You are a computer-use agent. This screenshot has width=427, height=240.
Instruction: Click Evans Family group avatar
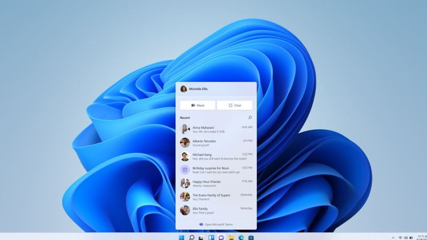pyautogui.click(x=185, y=197)
